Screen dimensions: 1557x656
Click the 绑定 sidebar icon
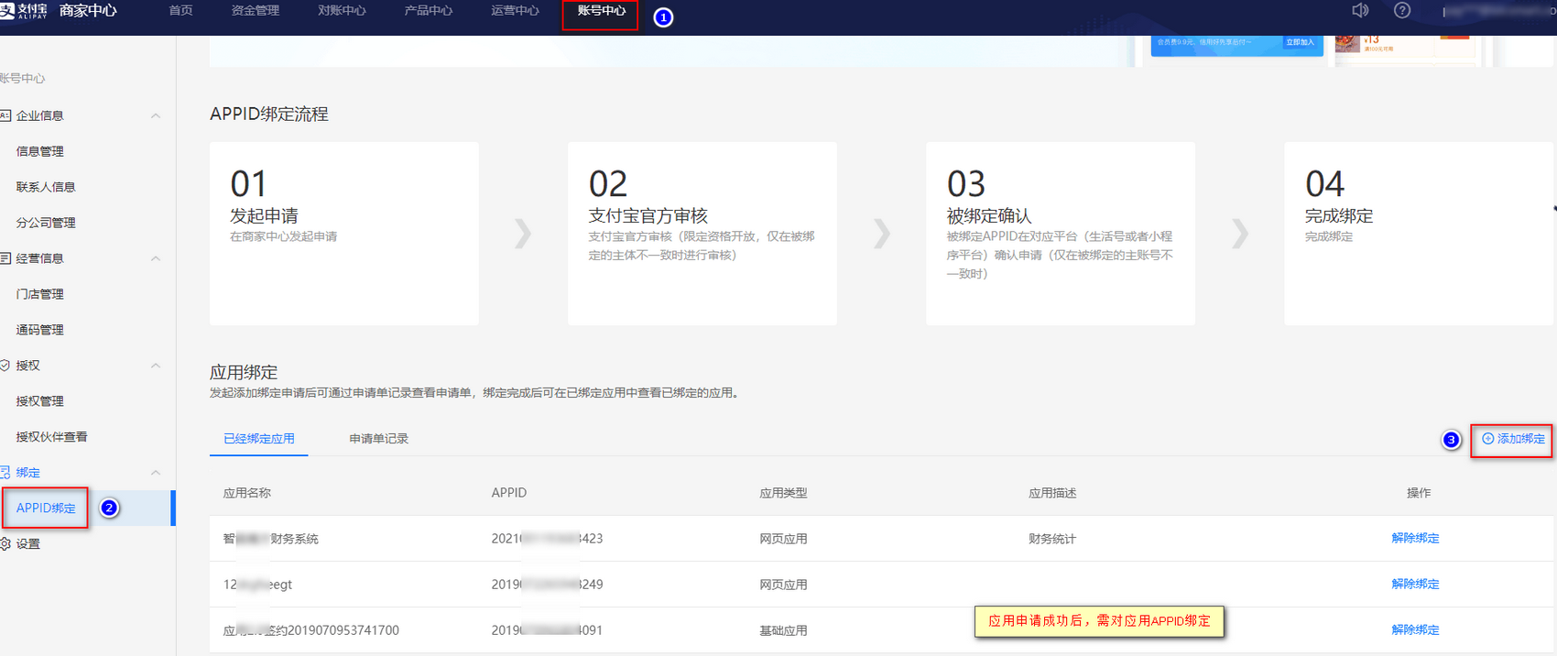pos(5,473)
